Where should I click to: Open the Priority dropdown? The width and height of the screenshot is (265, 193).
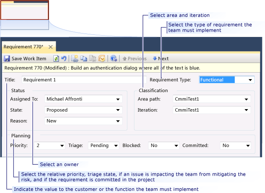(x=62, y=146)
